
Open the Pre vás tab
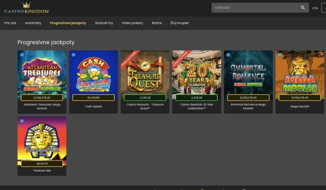pos(10,23)
